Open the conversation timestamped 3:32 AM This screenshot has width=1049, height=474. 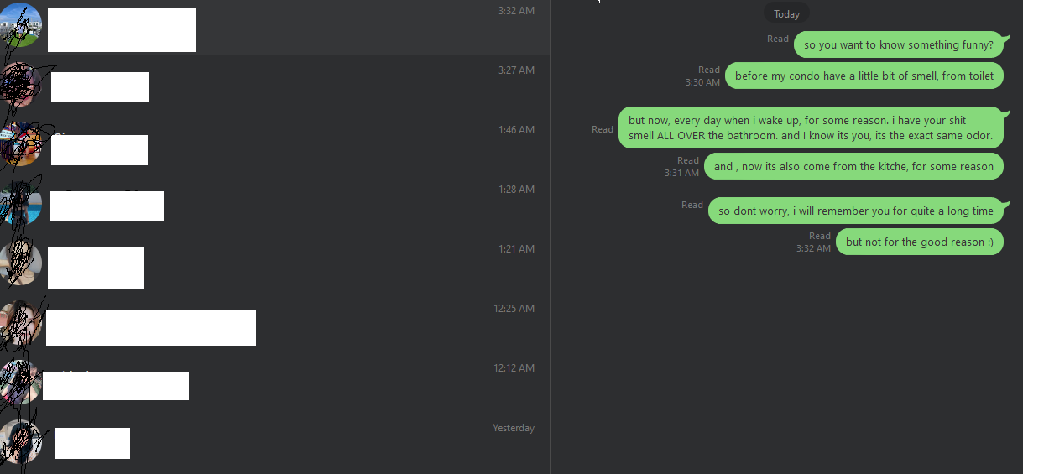pyautogui.click(x=274, y=27)
